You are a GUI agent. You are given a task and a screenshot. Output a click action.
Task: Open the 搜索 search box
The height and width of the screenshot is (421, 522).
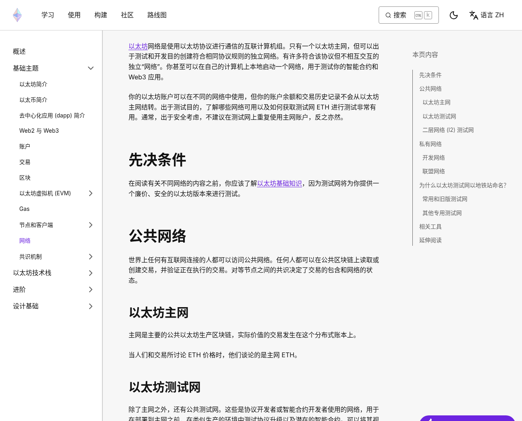tap(409, 15)
